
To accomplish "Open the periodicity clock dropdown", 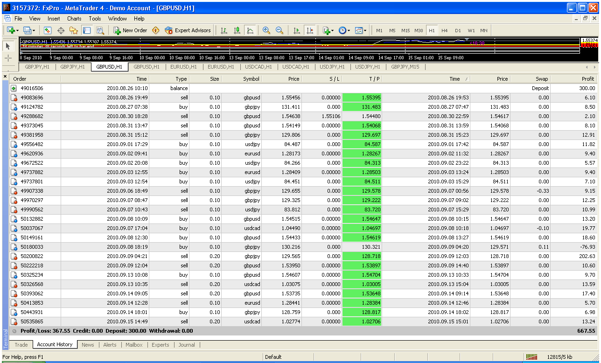I will 349,30.
